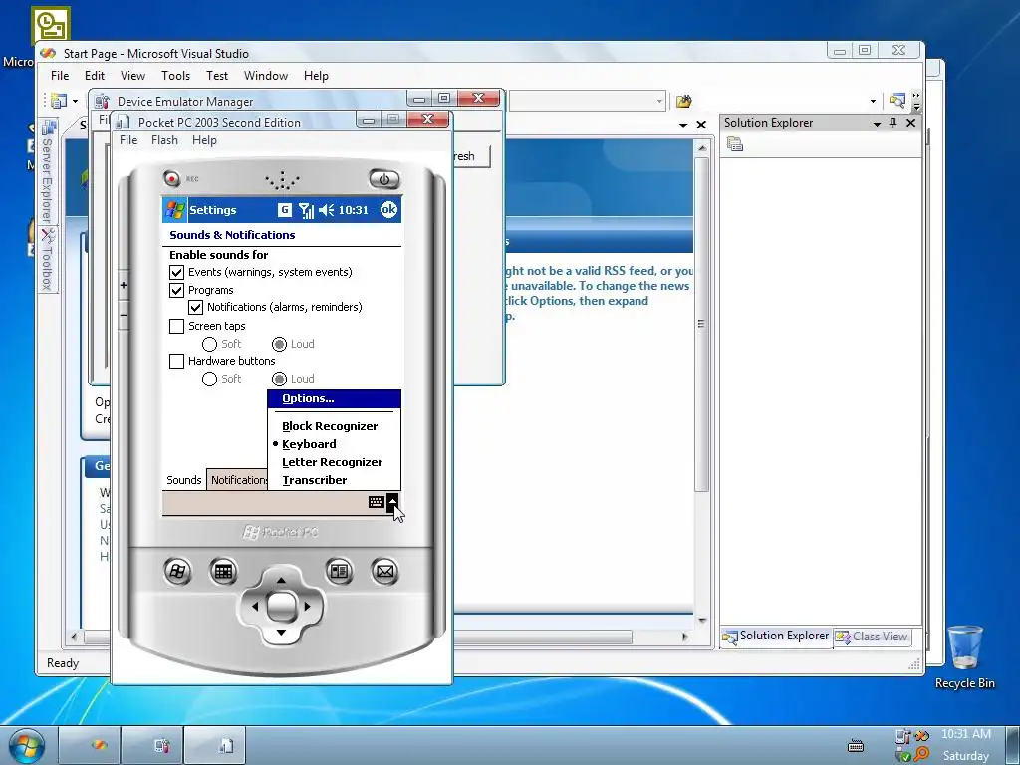This screenshot has width=1020, height=765.
Task: Open Visual Studio Test menu
Action: 216,76
